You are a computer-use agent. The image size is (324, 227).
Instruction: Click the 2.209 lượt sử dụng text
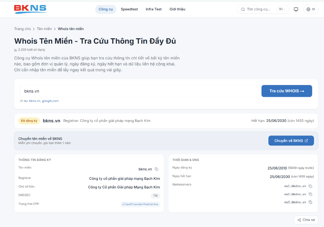click(x=31, y=50)
